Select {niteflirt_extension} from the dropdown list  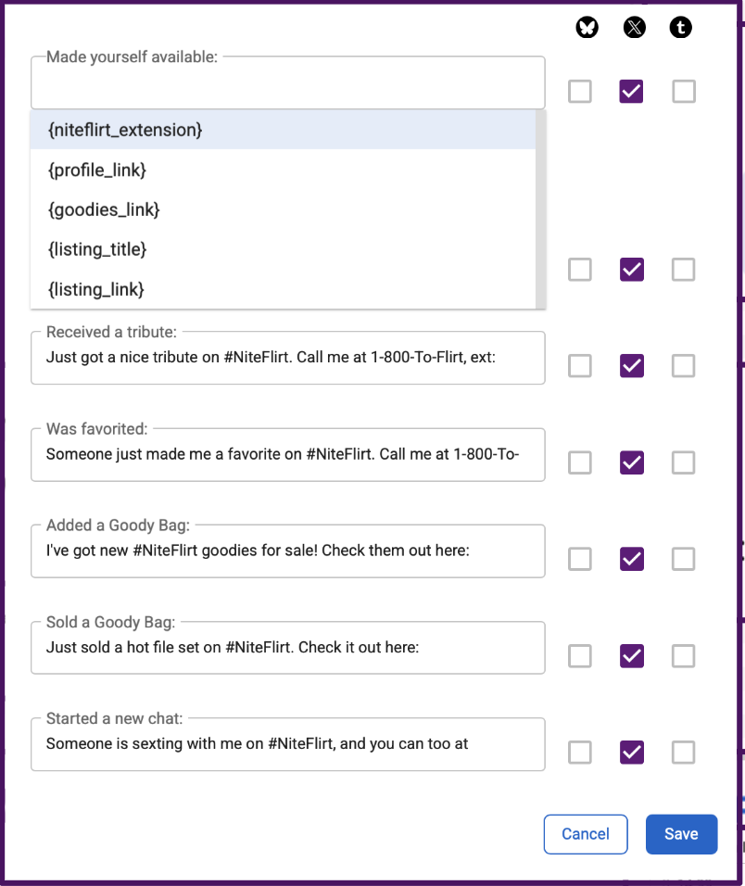coord(283,130)
